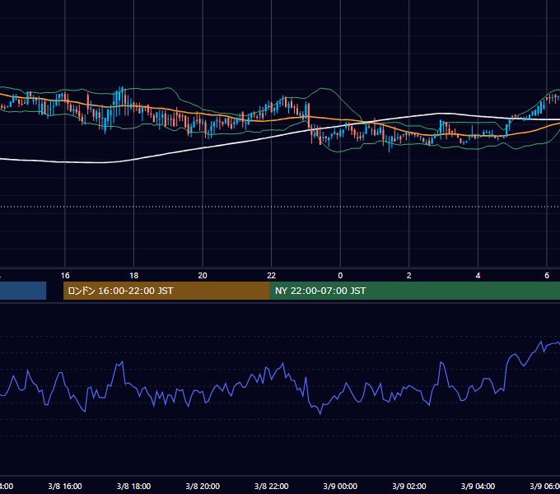The height and width of the screenshot is (494, 560).
Task: Select the NY 22:00-07:00 JST session bar
Action: pos(414,291)
